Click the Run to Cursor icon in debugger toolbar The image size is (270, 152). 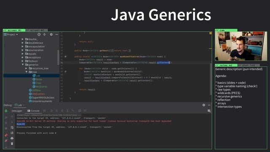tap(73, 111)
